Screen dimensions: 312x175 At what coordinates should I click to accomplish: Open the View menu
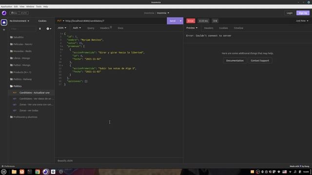22,6
